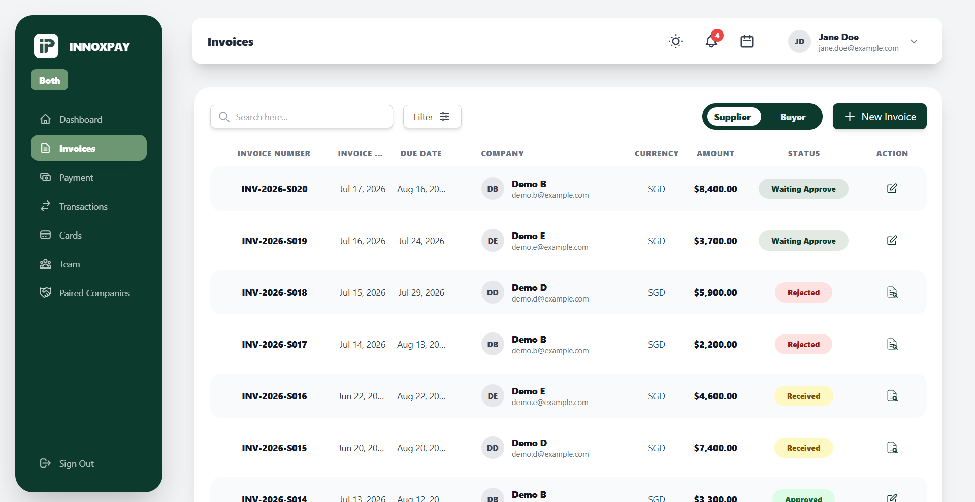Select invoice number INV-2026-S019
Viewport: 975px width, 502px height.
pyautogui.click(x=274, y=241)
